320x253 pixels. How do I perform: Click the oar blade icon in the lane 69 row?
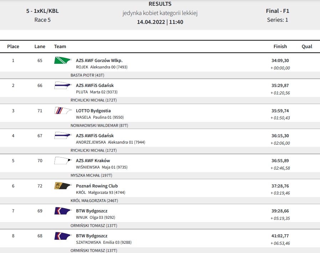63,211
